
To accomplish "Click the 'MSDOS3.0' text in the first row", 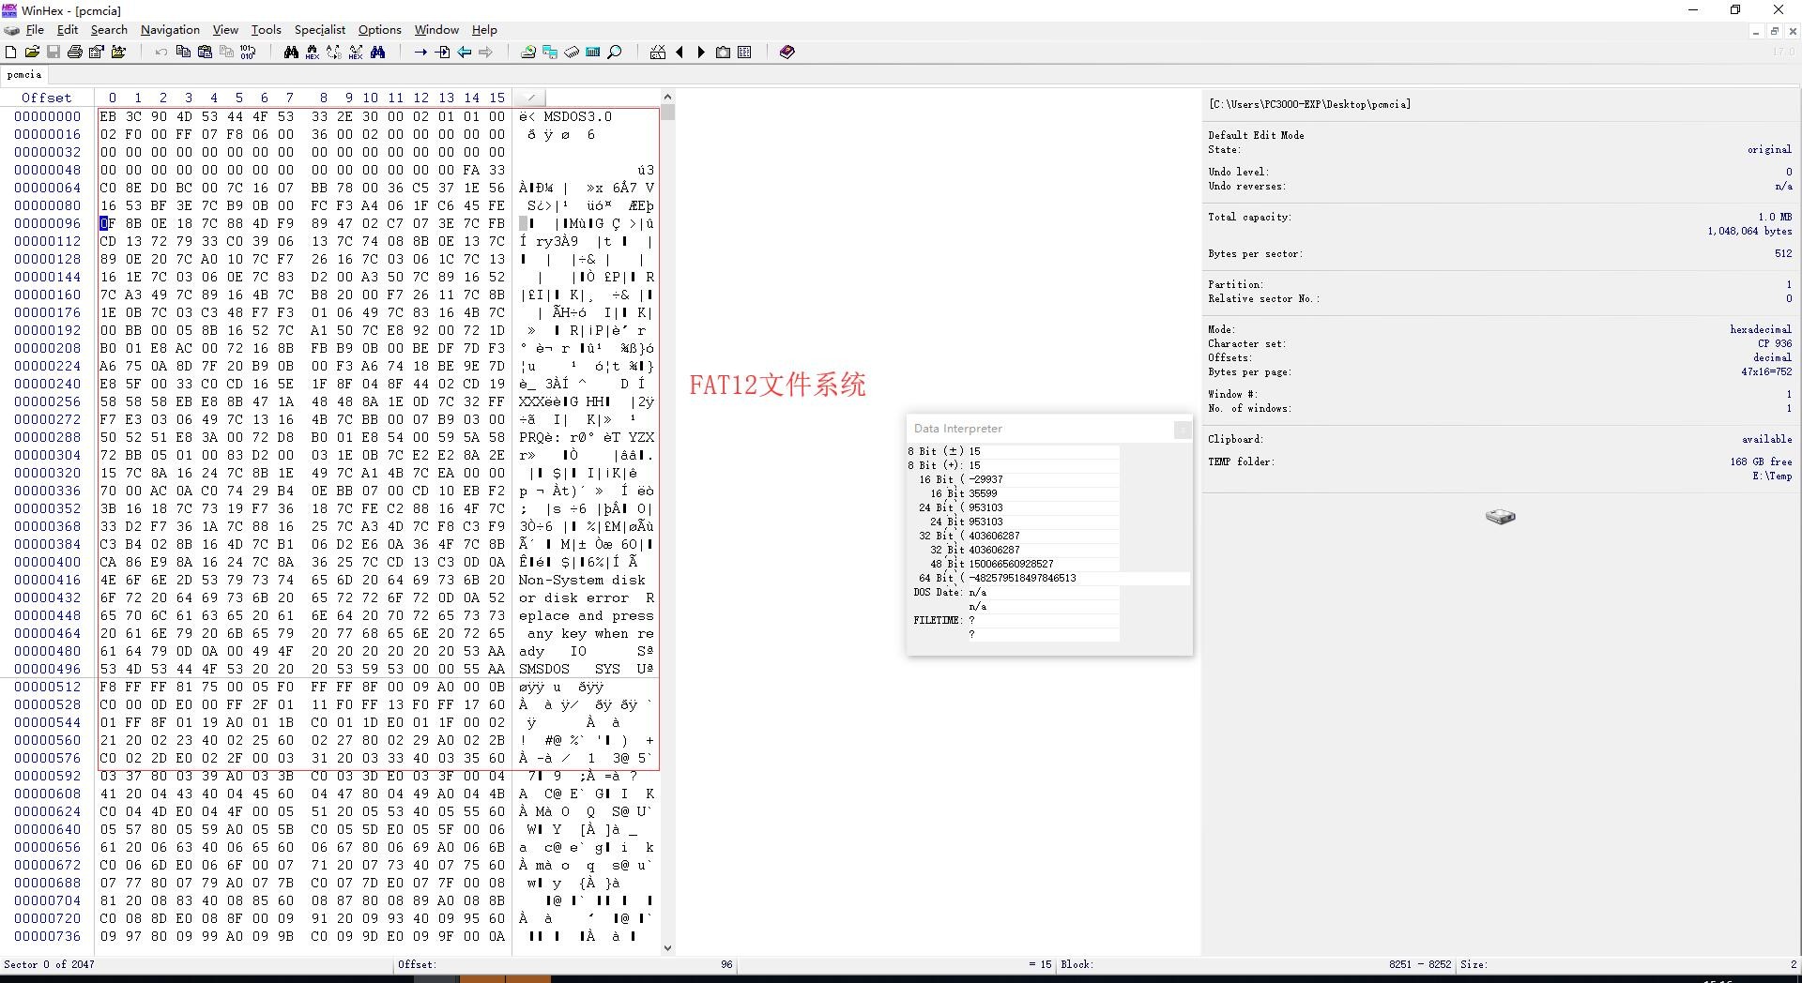I will (x=577, y=116).
